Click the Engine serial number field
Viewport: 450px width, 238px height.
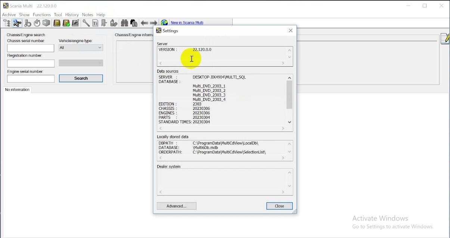31,79
